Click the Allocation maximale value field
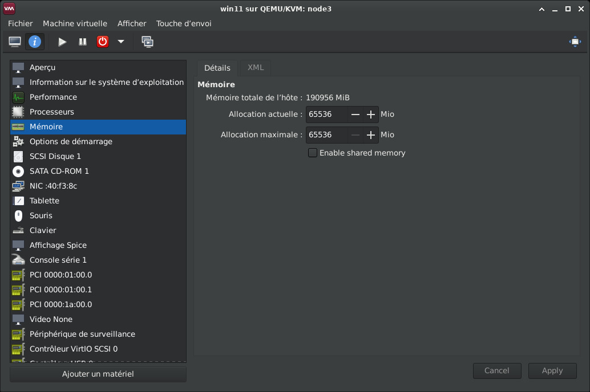The height and width of the screenshot is (392, 590). pyautogui.click(x=326, y=135)
